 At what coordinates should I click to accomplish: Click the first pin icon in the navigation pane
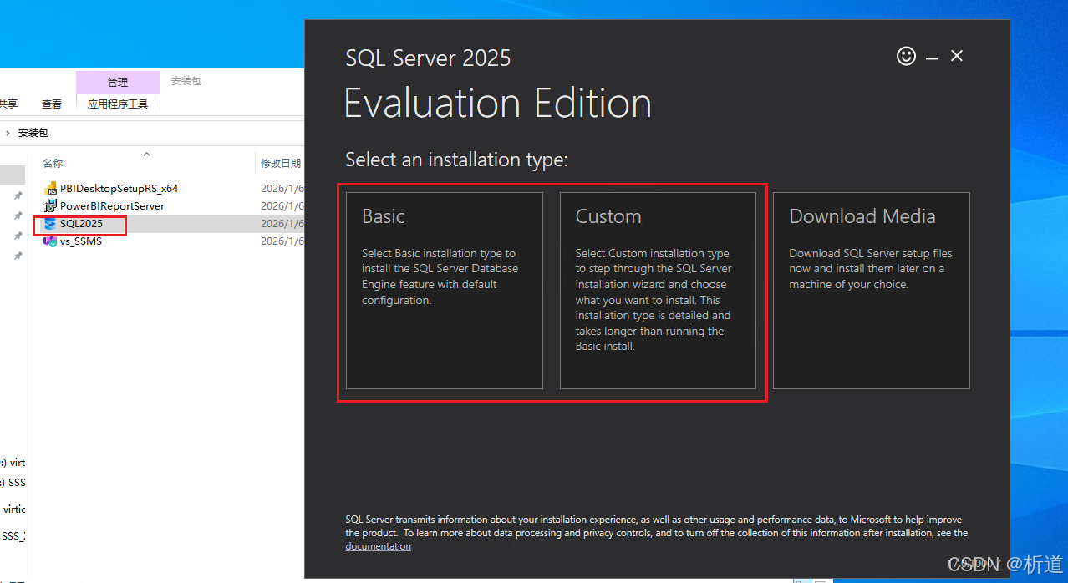(x=18, y=195)
